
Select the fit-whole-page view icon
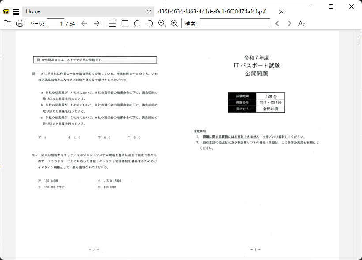pyautogui.click(x=125, y=23)
